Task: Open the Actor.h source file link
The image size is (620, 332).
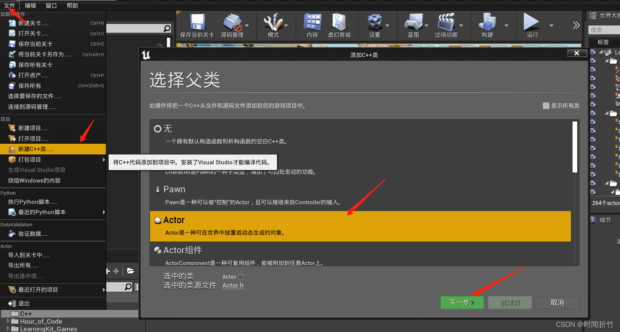Action: pos(233,286)
